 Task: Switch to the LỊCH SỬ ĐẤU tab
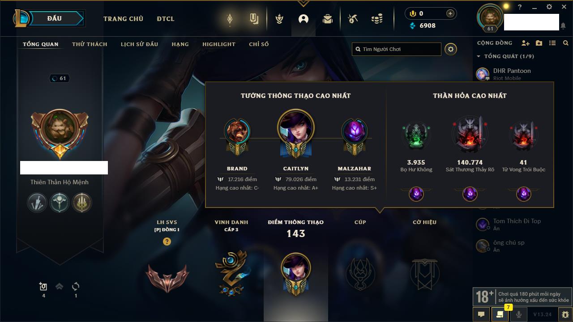click(x=139, y=44)
